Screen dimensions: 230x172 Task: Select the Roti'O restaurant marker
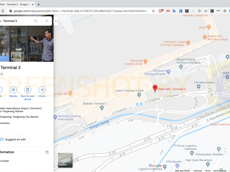coord(209,27)
